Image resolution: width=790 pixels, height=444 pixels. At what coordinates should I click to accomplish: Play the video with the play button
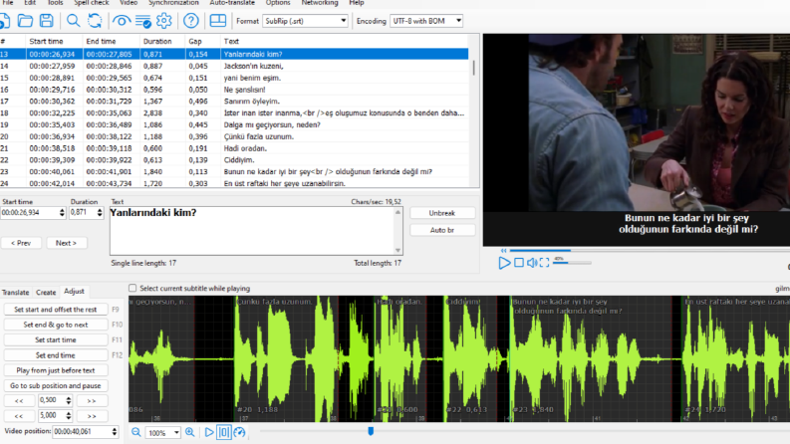click(x=504, y=263)
